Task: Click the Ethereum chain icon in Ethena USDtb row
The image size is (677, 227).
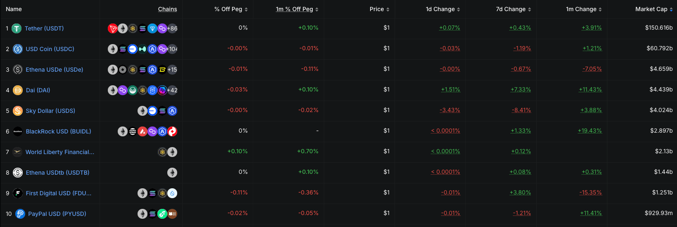Action: click(172, 173)
